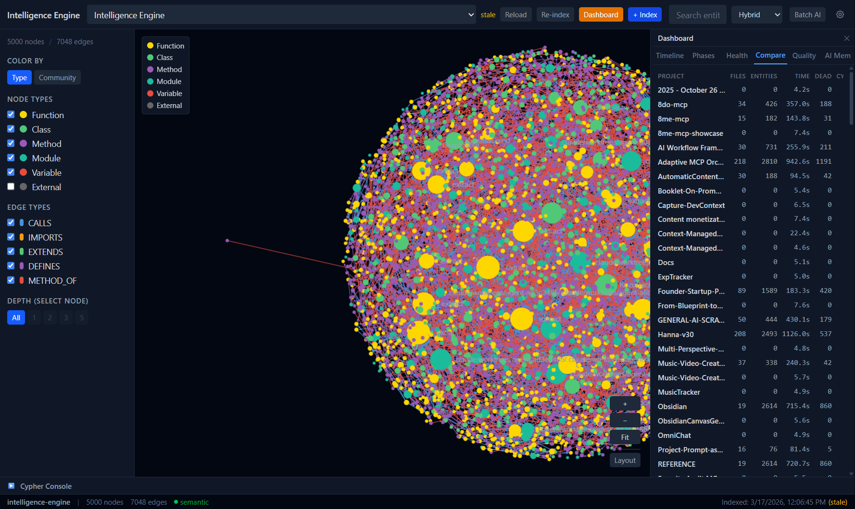Close the Dashboard panel
Screen dimensions: 855x509
tap(846, 38)
